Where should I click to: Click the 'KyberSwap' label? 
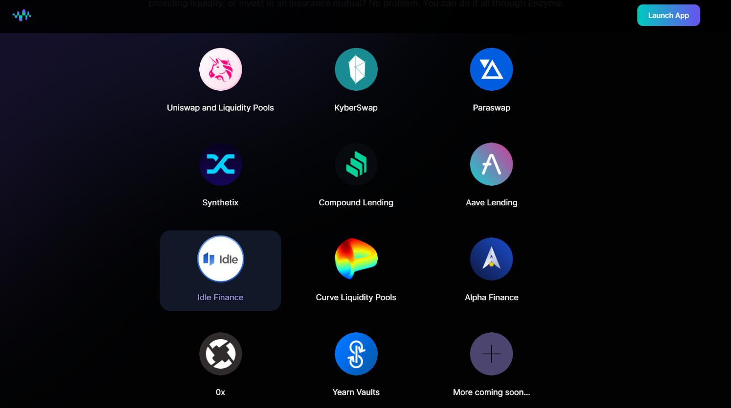point(356,108)
